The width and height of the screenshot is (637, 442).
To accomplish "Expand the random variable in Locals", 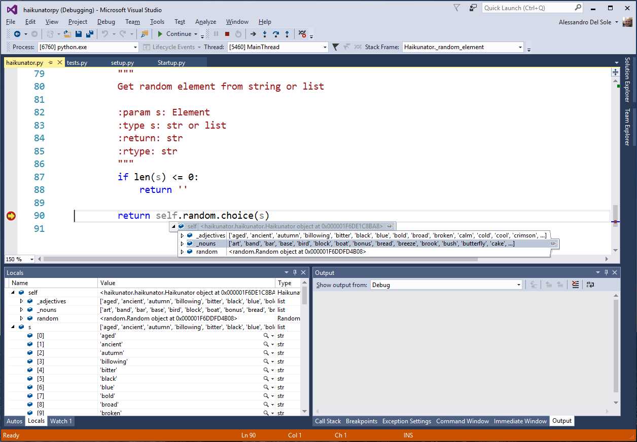I will pyautogui.click(x=21, y=318).
